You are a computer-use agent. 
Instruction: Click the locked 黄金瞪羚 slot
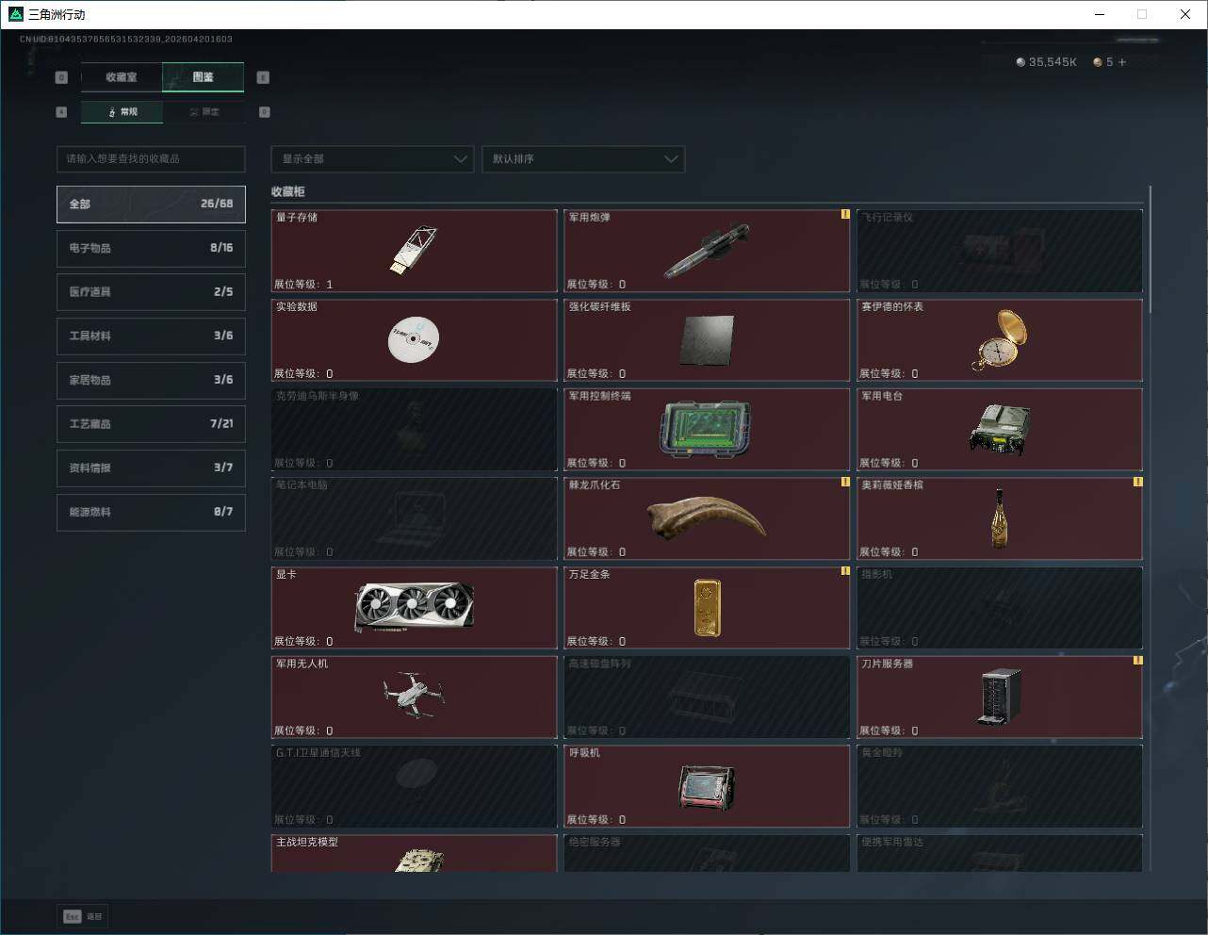tap(1000, 787)
